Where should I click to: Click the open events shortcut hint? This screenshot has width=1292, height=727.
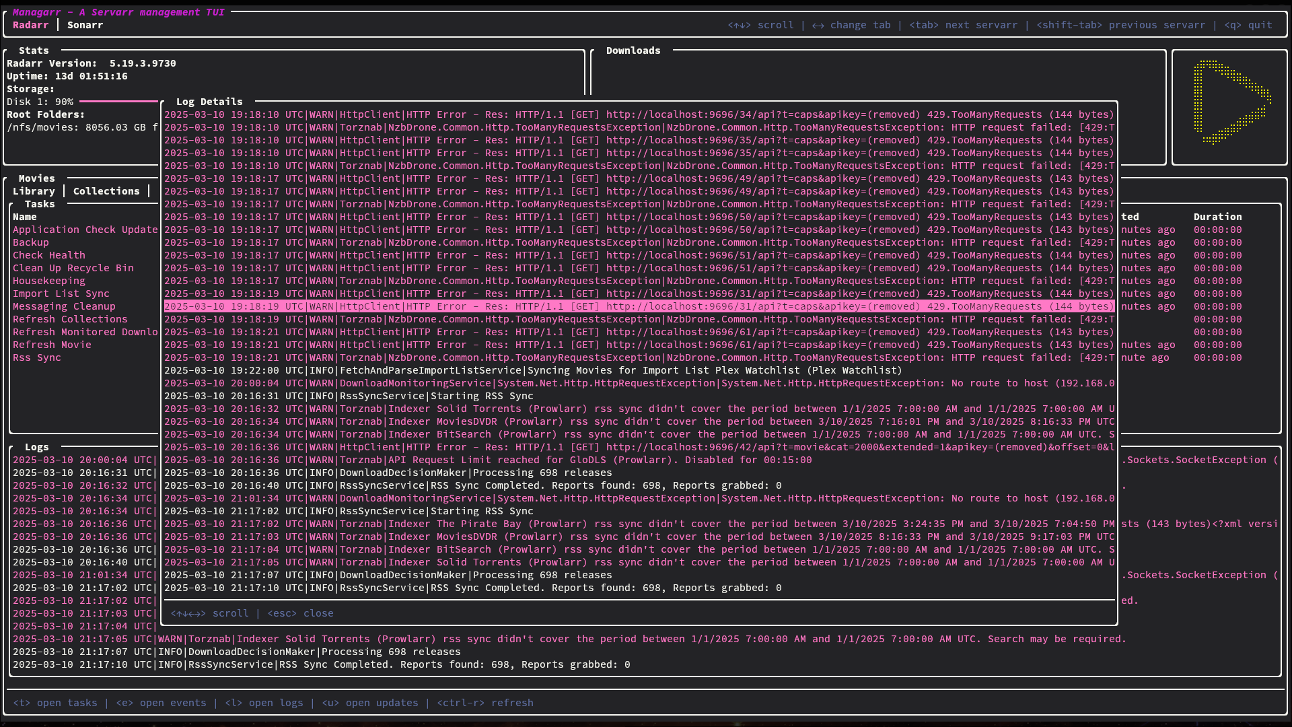pos(161,703)
